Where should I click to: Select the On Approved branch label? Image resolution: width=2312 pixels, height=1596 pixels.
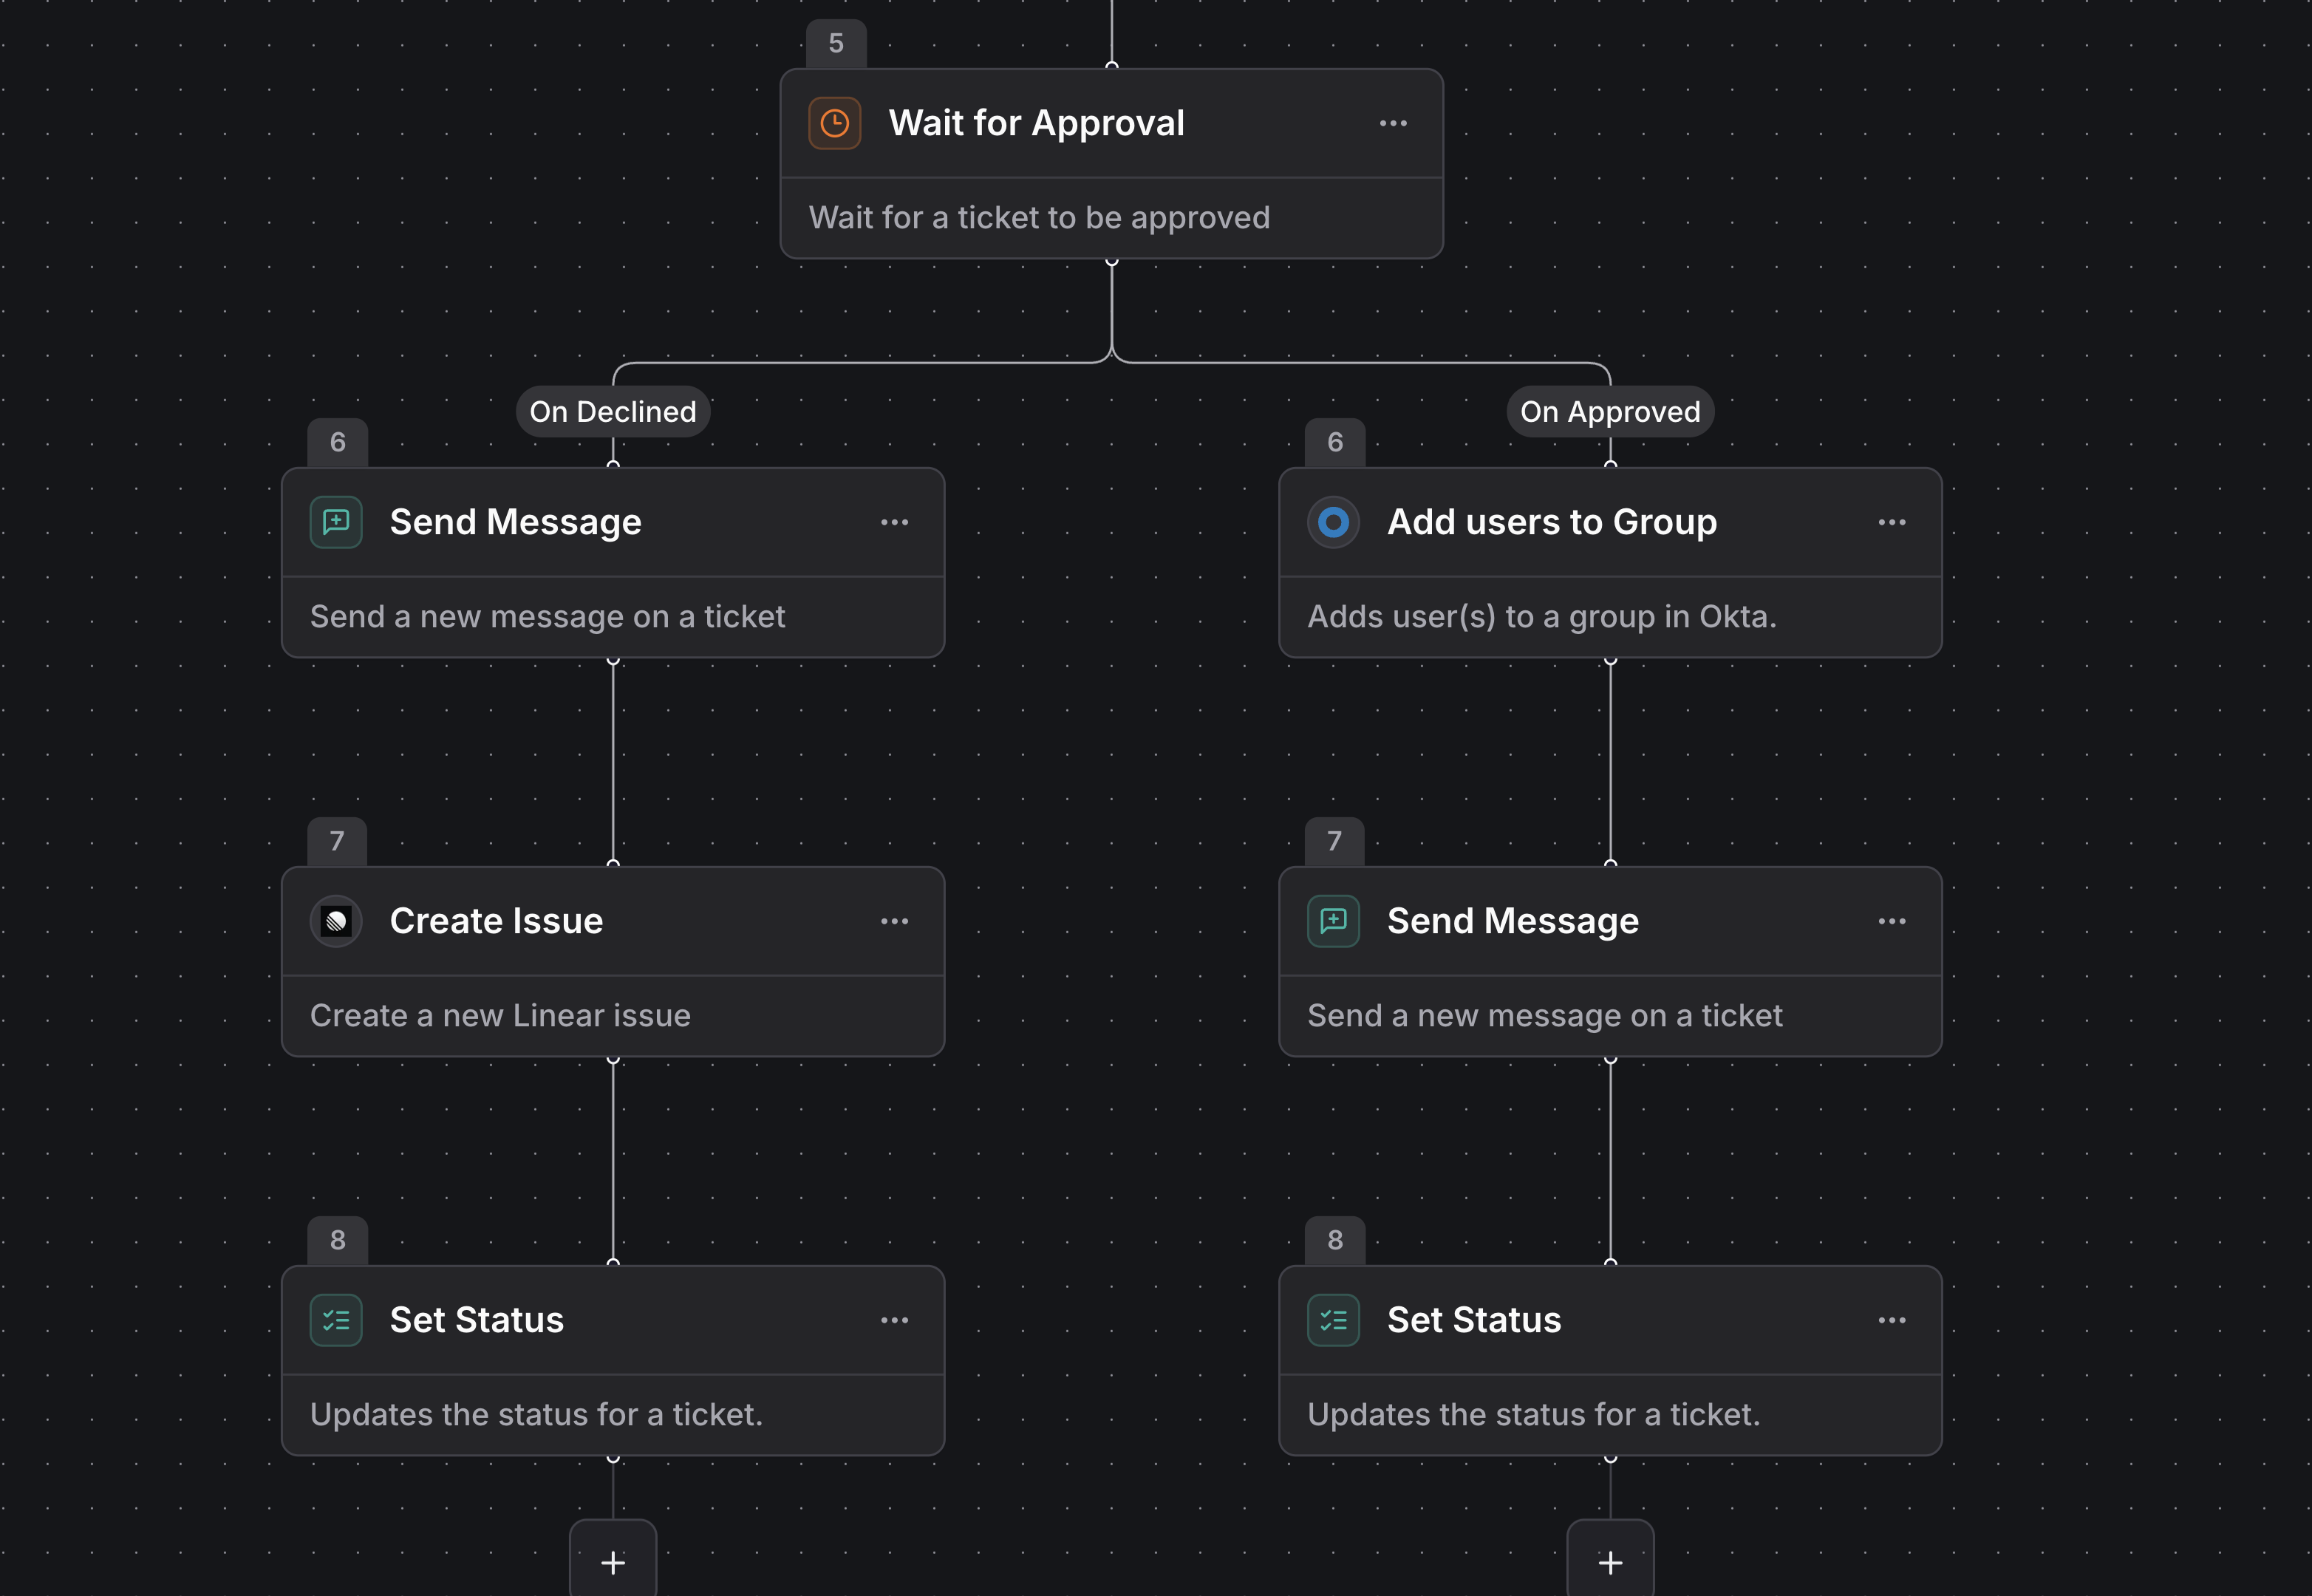(1610, 411)
